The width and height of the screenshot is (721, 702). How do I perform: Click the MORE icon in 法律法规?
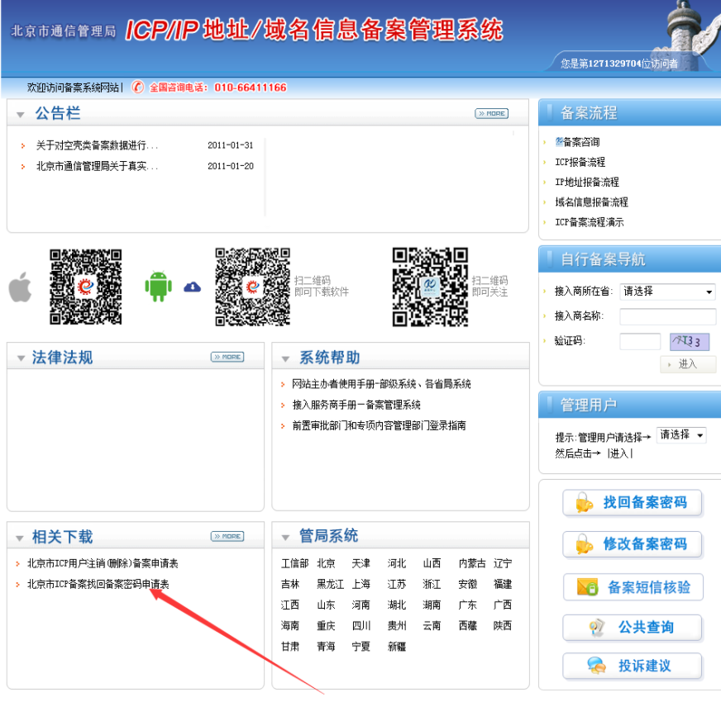point(227,357)
